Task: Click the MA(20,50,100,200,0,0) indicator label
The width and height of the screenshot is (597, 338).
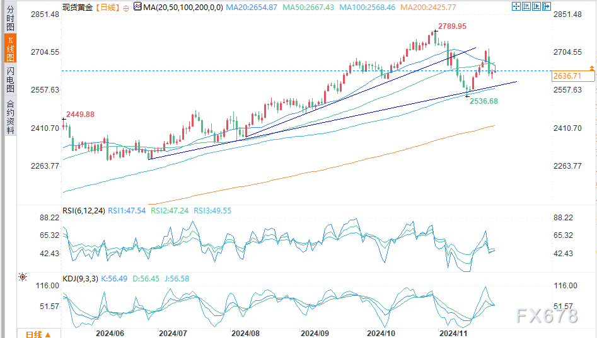Action: click(183, 7)
